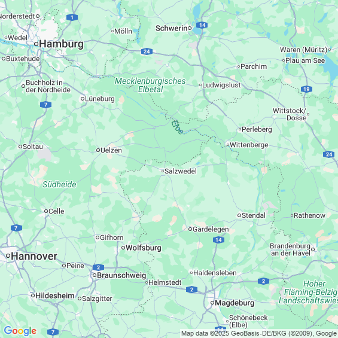
Task: Click the Hamburg city marker
Action: pyautogui.click(x=36, y=44)
